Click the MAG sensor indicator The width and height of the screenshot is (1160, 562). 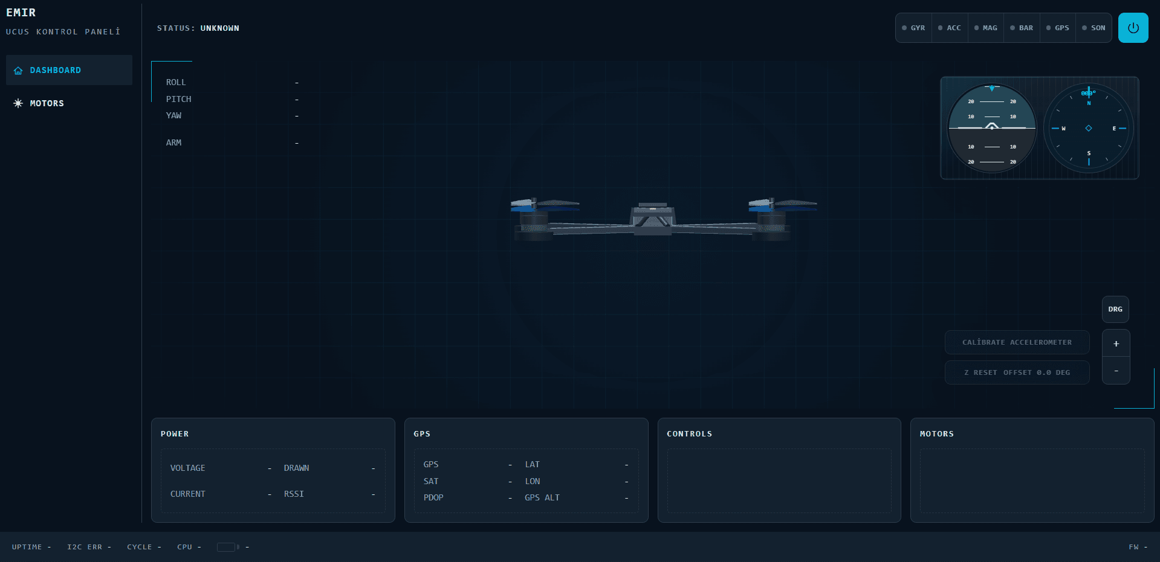click(986, 28)
